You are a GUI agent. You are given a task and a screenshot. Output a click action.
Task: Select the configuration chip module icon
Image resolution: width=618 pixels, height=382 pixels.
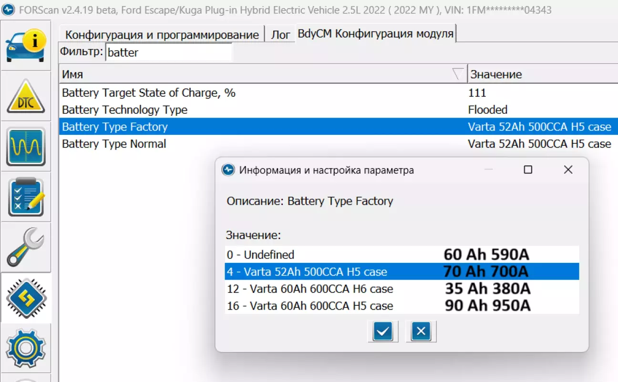(x=26, y=298)
